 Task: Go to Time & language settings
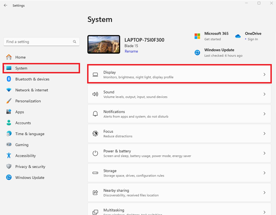[x=30, y=134]
